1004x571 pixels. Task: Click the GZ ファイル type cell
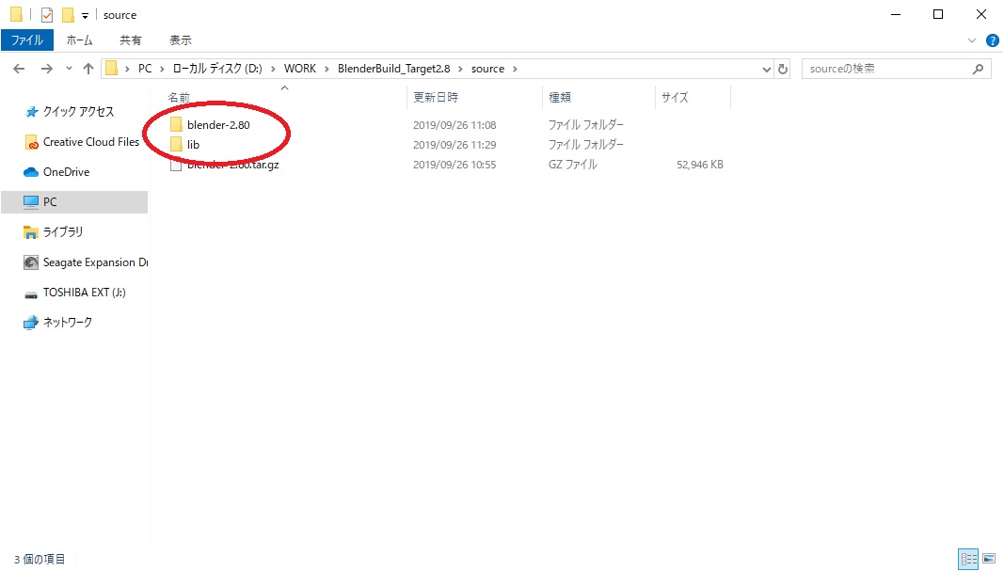click(x=573, y=165)
